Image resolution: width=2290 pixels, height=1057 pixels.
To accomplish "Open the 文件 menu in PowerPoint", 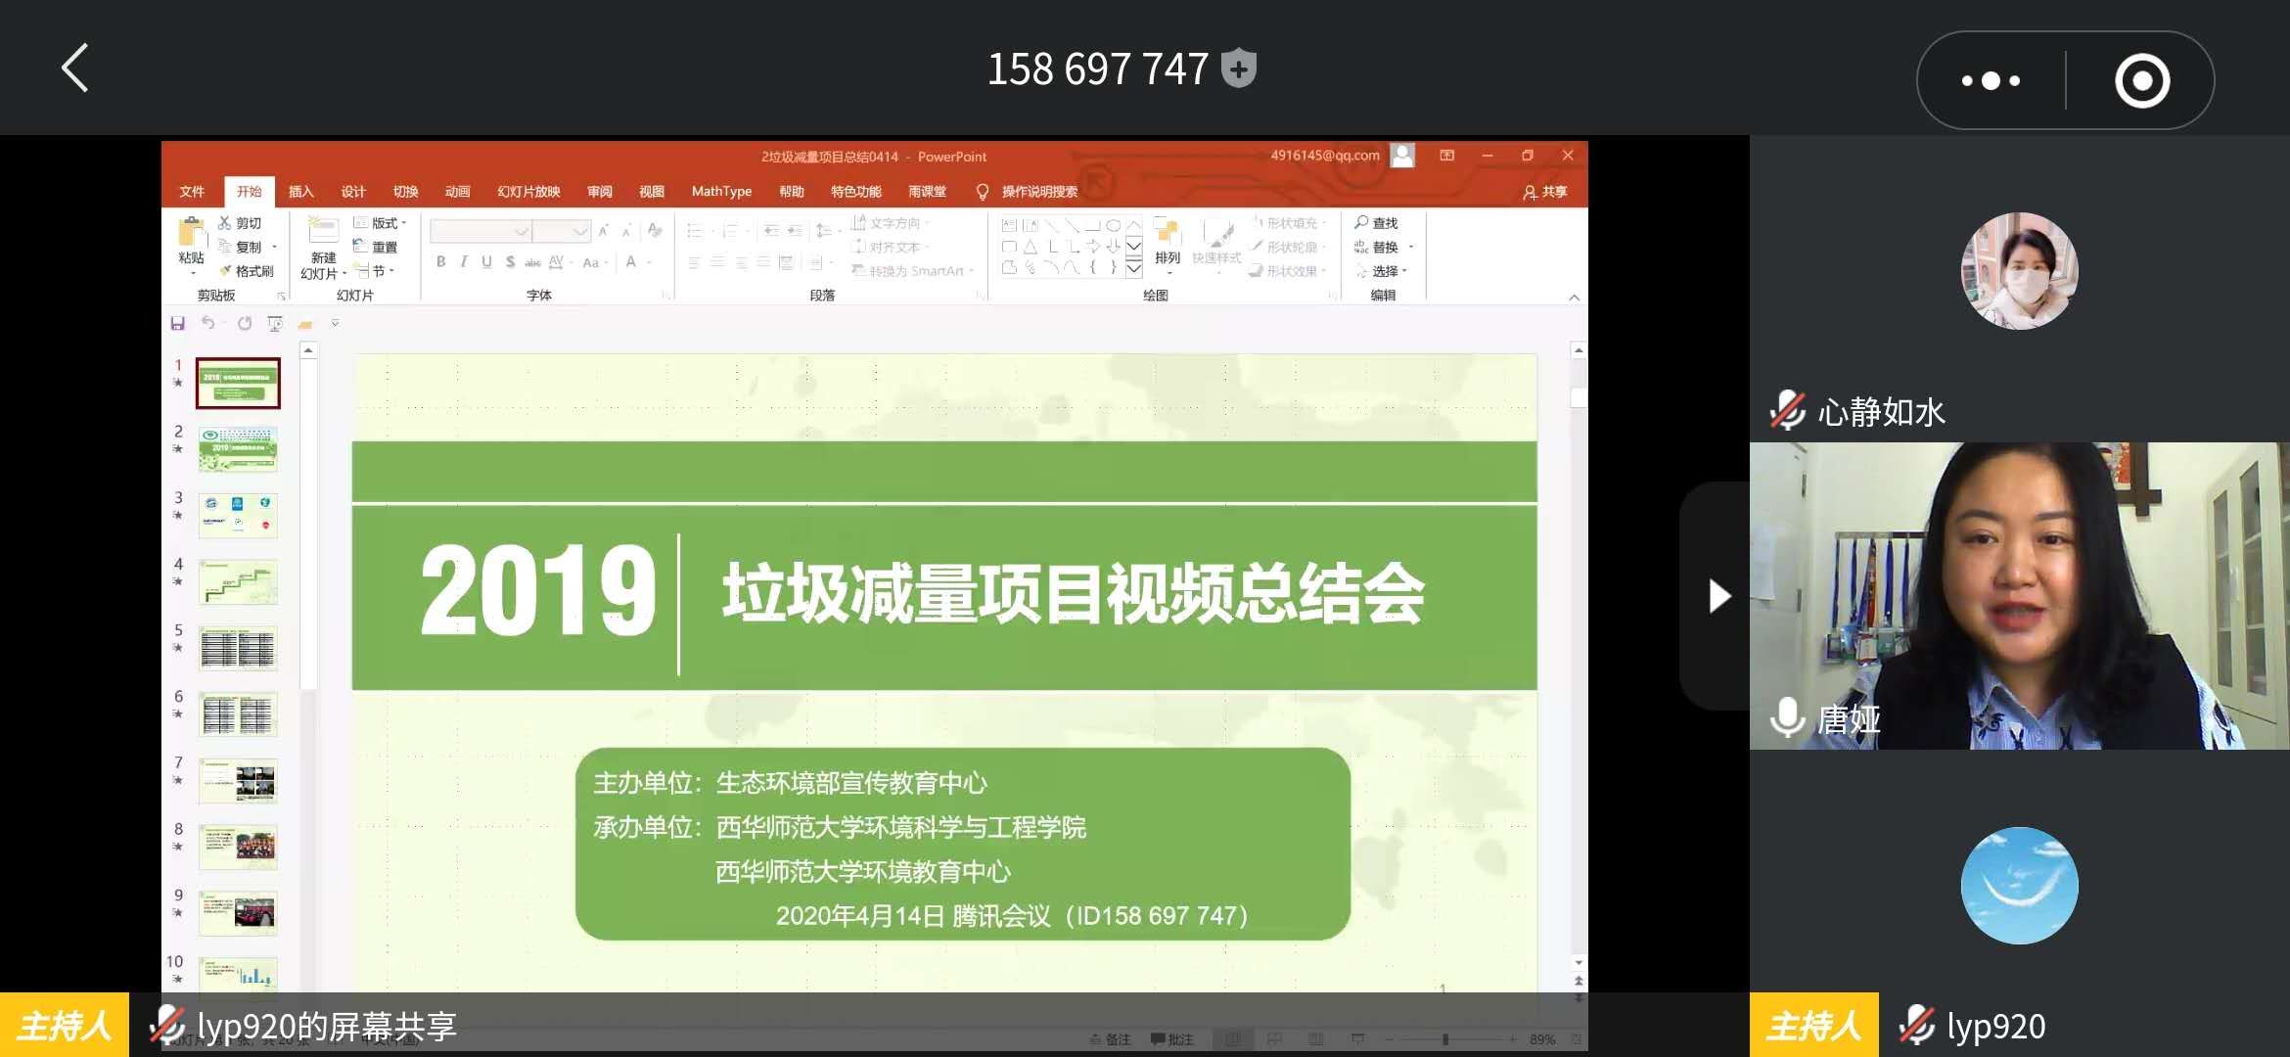I will click(192, 192).
